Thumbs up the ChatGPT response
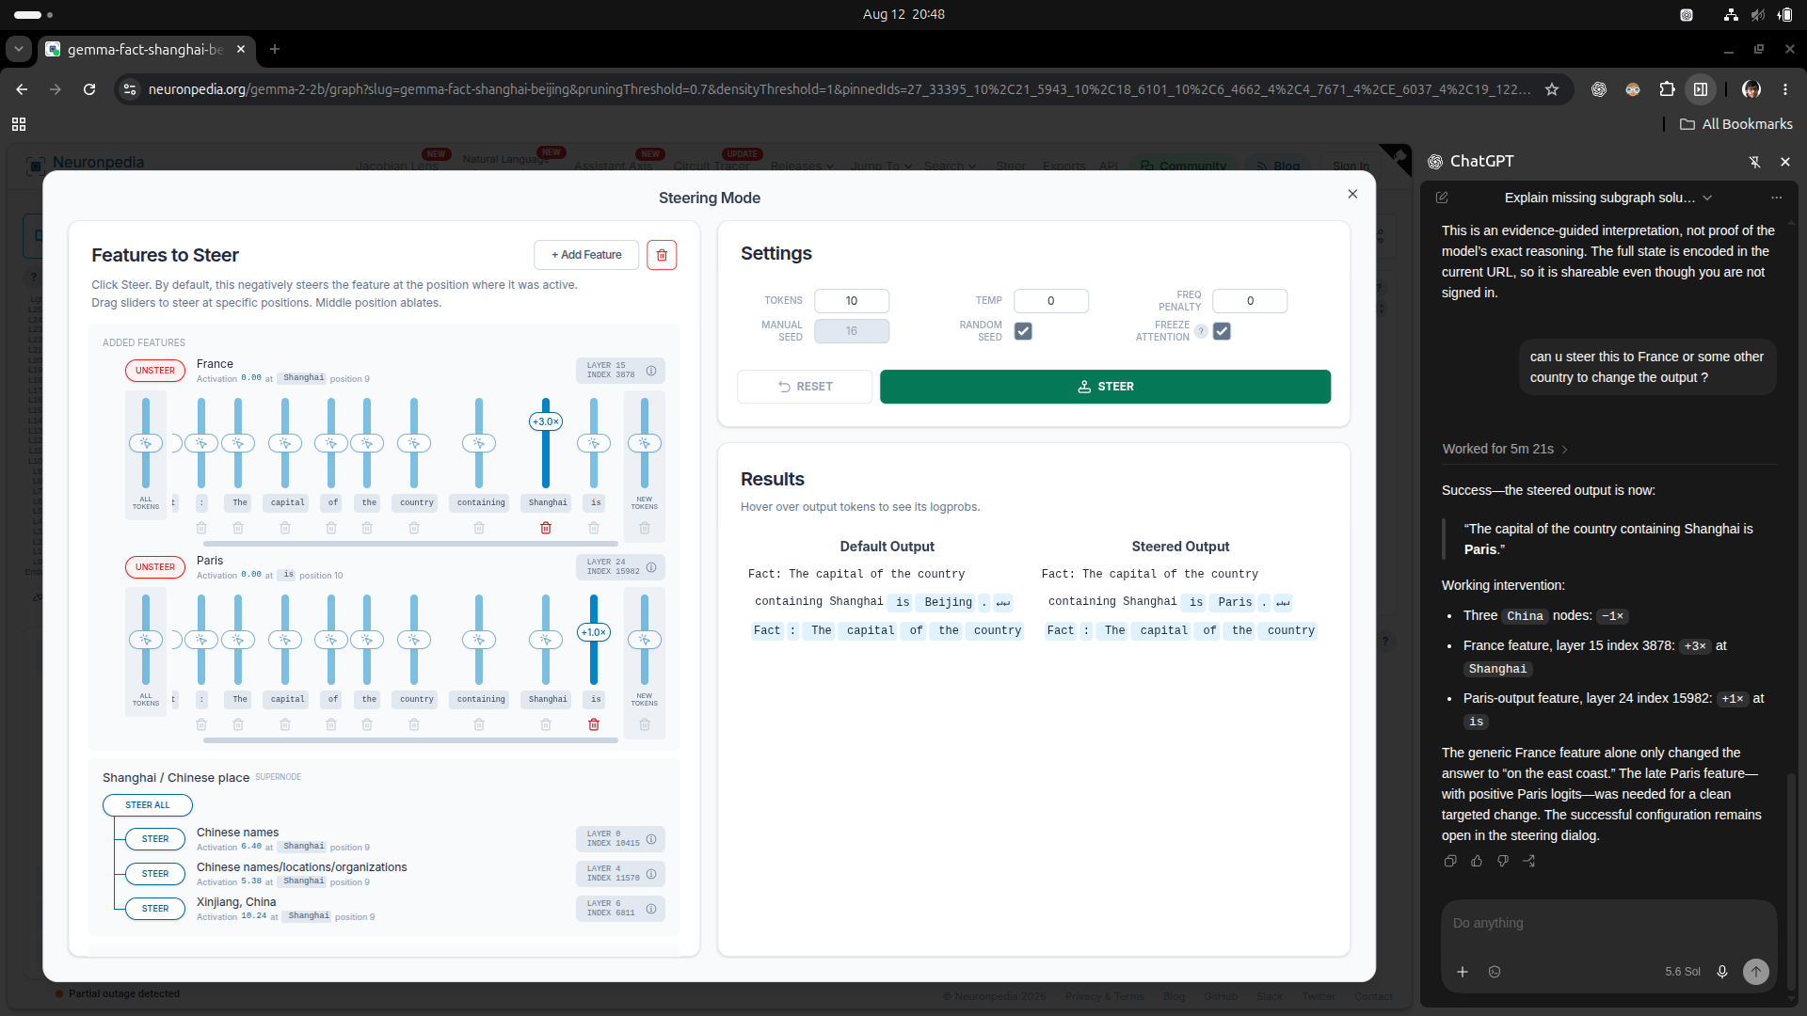Viewport: 1807px width, 1016px height. 1477,861
